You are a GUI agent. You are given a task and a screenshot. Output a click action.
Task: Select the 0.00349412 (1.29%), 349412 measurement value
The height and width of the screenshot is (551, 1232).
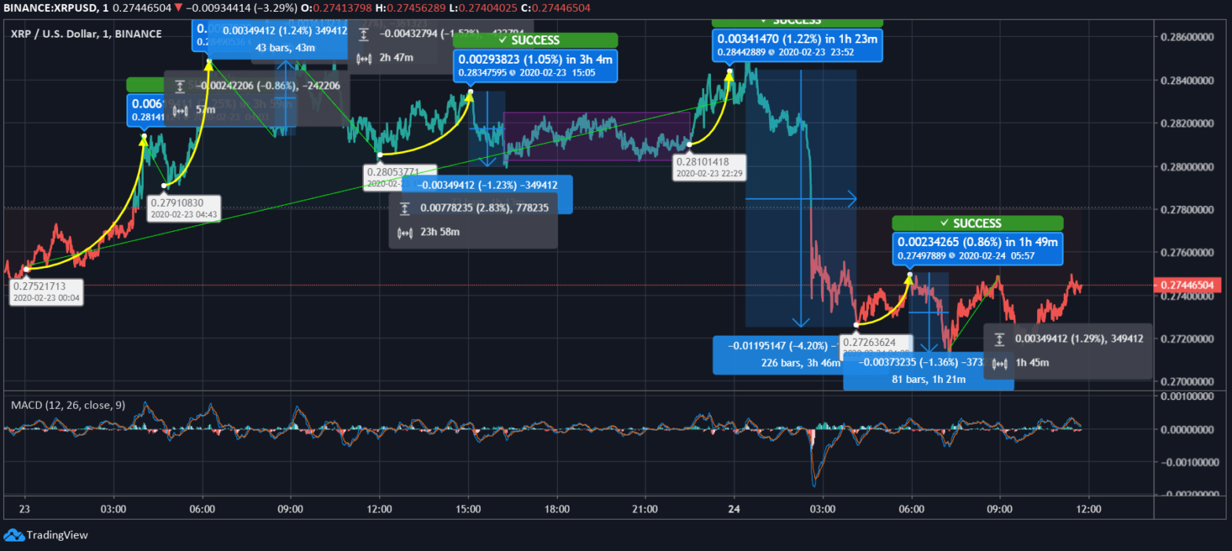pyautogui.click(x=1079, y=338)
